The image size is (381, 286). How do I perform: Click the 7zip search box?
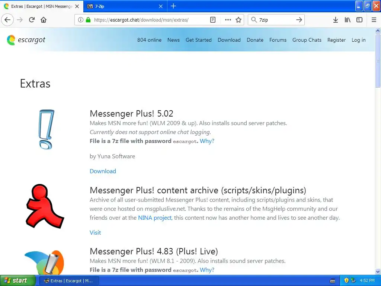click(276, 20)
